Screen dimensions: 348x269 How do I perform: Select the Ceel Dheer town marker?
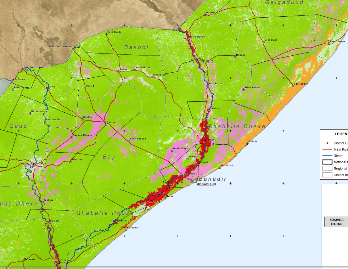[x=293, y=84]
